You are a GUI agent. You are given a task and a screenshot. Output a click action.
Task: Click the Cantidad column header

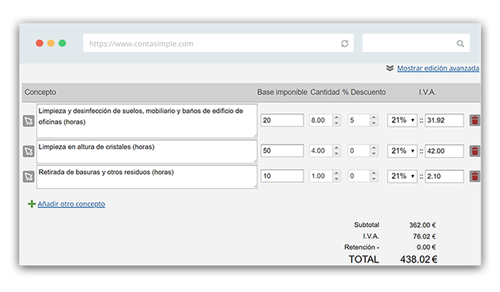click(x=325, y=92)
